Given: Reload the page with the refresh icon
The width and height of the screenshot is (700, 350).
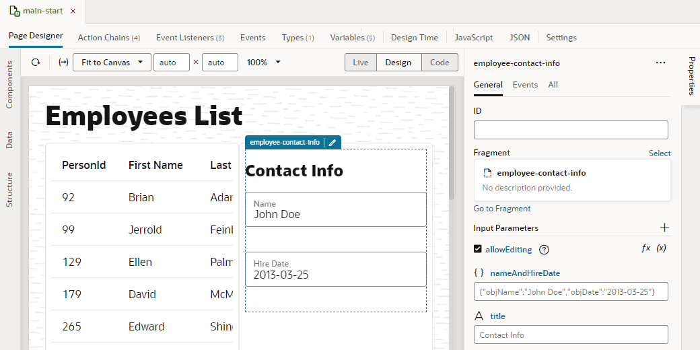Looking at the screenshot, I should (x=36, y=63).
